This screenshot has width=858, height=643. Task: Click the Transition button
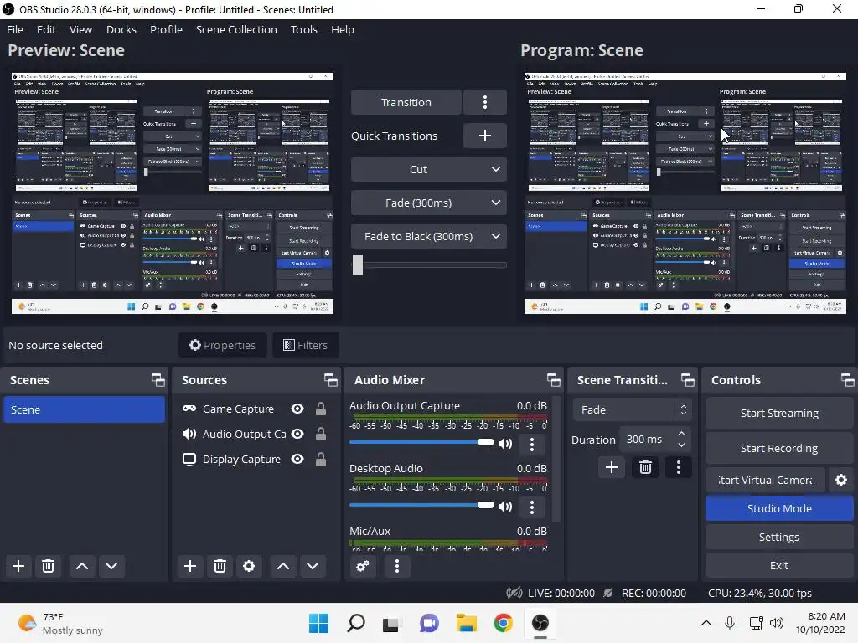tap(406, 102)
